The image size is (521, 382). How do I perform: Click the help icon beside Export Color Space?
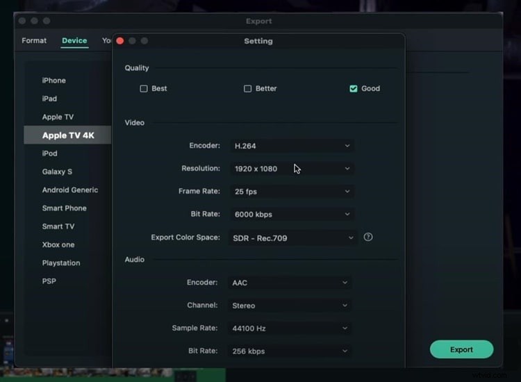click(368, 237)
